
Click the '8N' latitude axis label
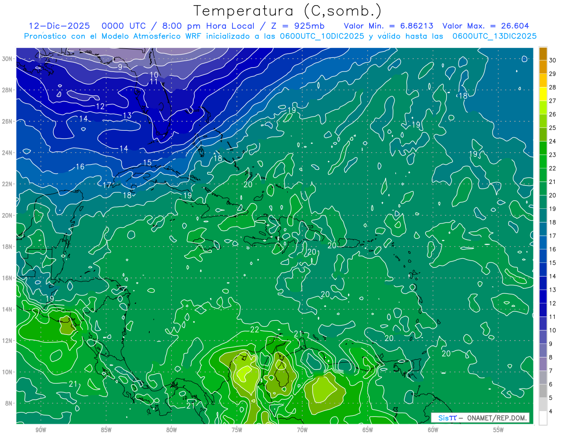click(x=9, y=403)
